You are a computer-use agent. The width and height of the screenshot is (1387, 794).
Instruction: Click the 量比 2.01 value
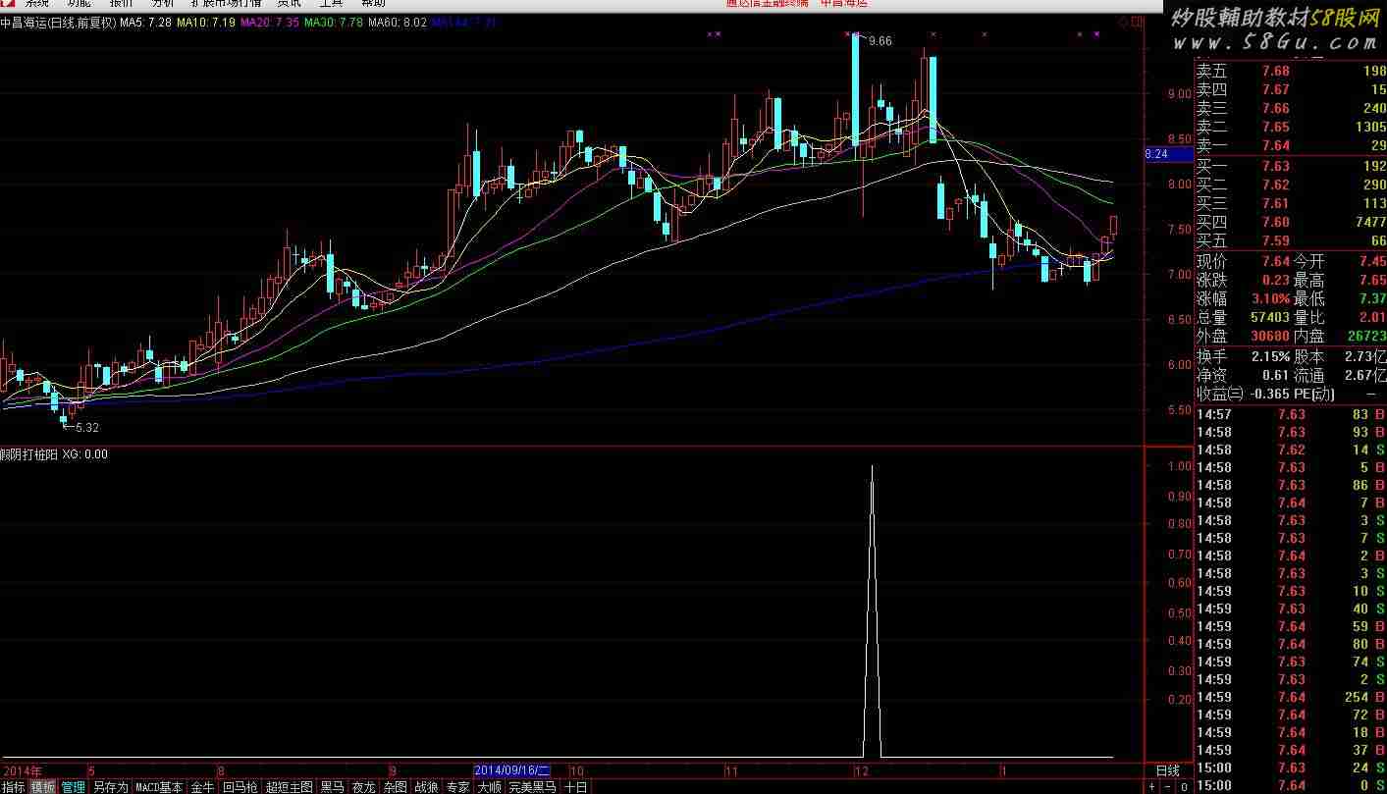(1371, 317)
